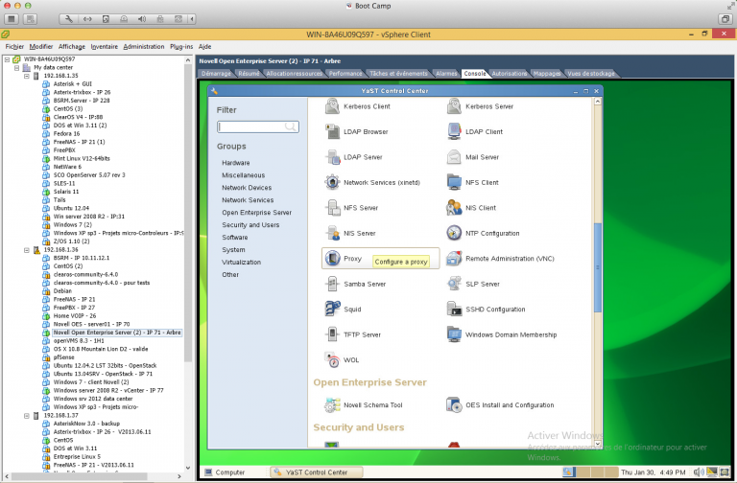Select the pfSense VM in the tree
This screenshot has height=483, width=737.
[63, 357]
